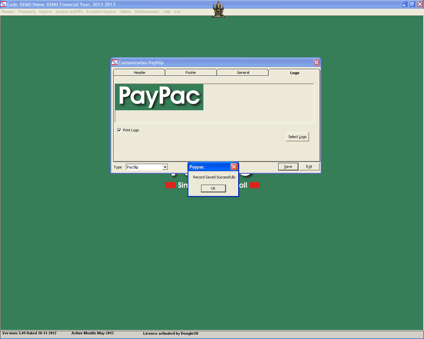Viewport: 424px width, 339px height.
Task: Click OK in the Paypac message box
Action: 213,188
